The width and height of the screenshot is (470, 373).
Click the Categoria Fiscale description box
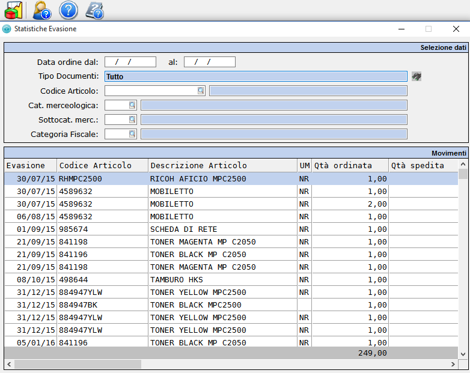click(274, 134)
